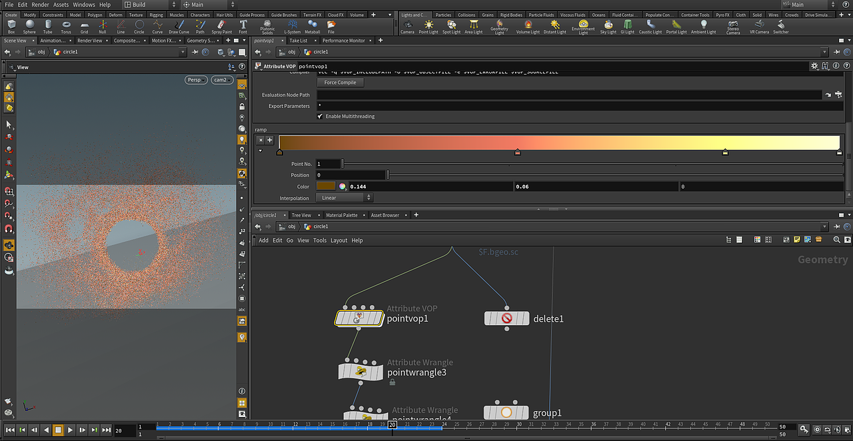This screenshot has width=853, height=441.
Task: Click frame 20 marker on the timeline
Action: click(393, 425)
